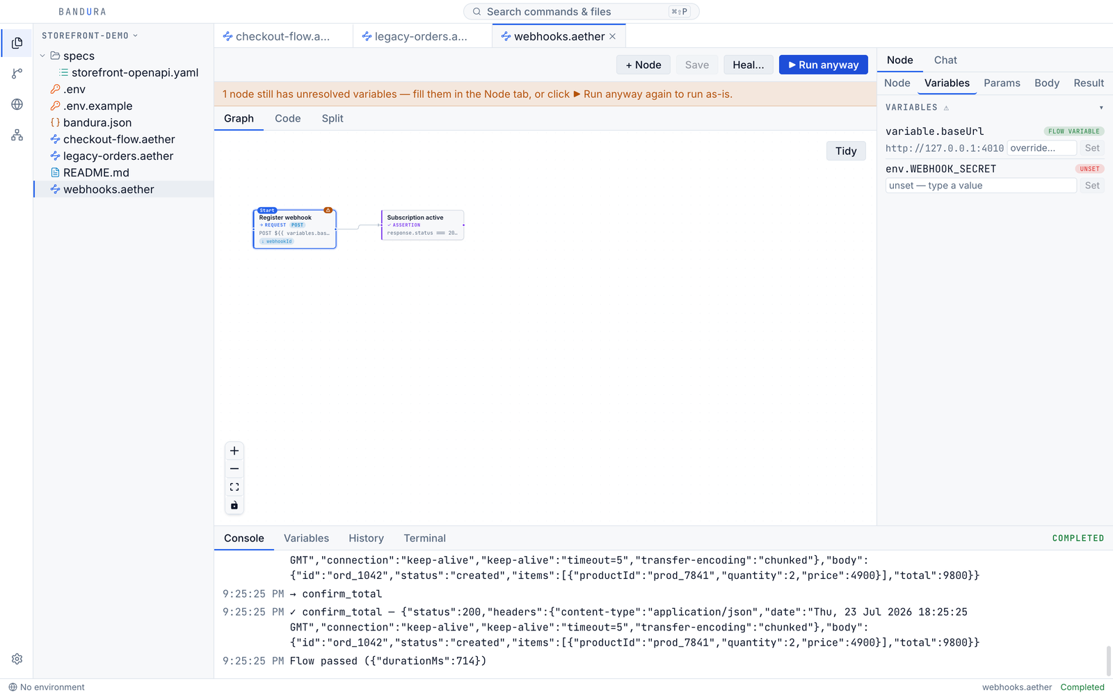The height and width of the screenshot is (695, 1113).
Task: Open the Node sub-tab beside Variables
Action: point(897,83)
